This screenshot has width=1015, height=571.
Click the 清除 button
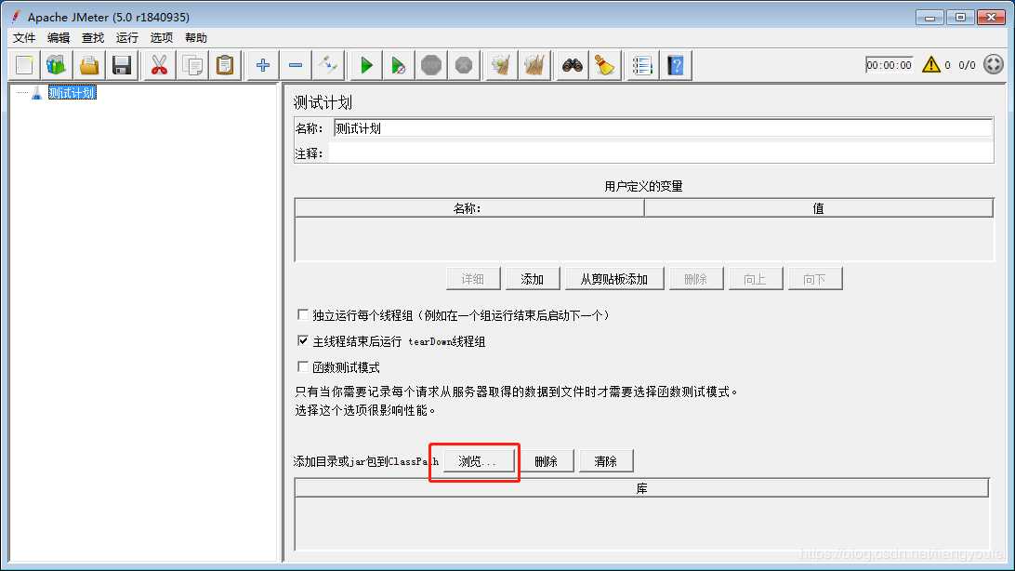point(605,461)
